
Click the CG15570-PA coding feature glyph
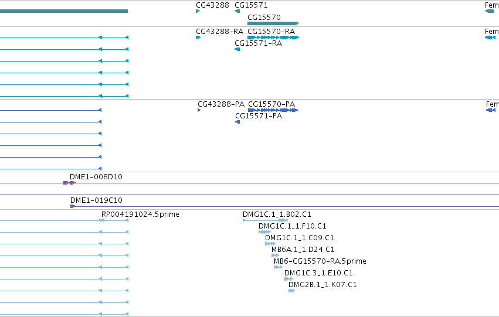pyautogui.click(x=273, y=110)
